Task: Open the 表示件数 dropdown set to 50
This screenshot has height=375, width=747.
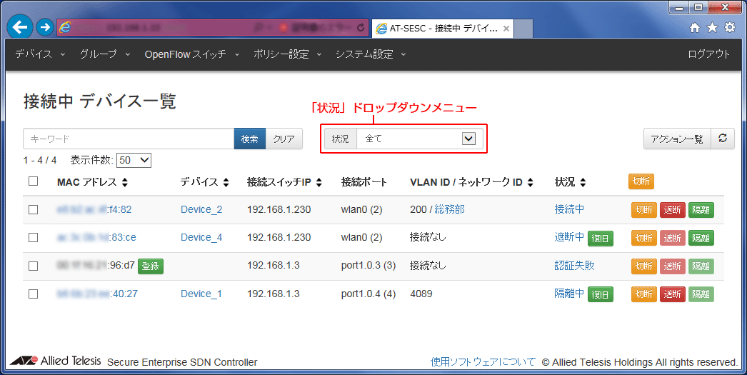Action: pos(134,160)
